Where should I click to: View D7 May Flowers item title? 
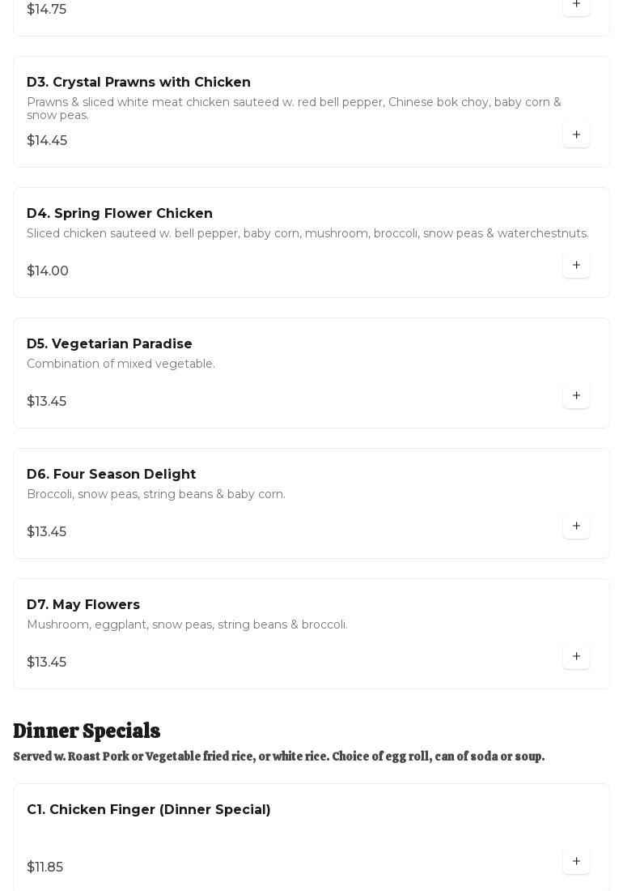[x=83, y=605]
